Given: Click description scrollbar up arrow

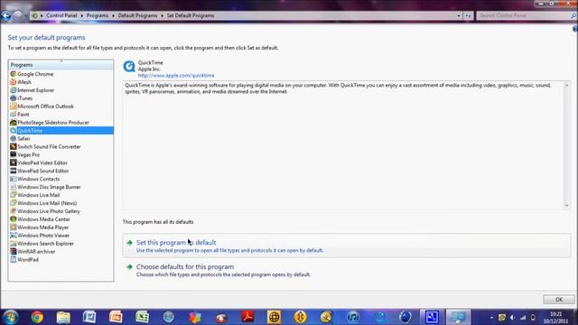Looking at the screenshot, I should [x=567, y=86].
